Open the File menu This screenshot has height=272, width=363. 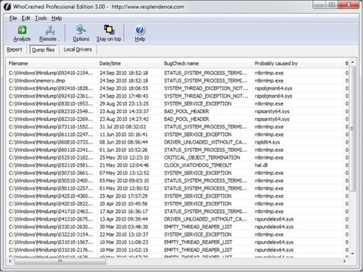coord(13,18)
